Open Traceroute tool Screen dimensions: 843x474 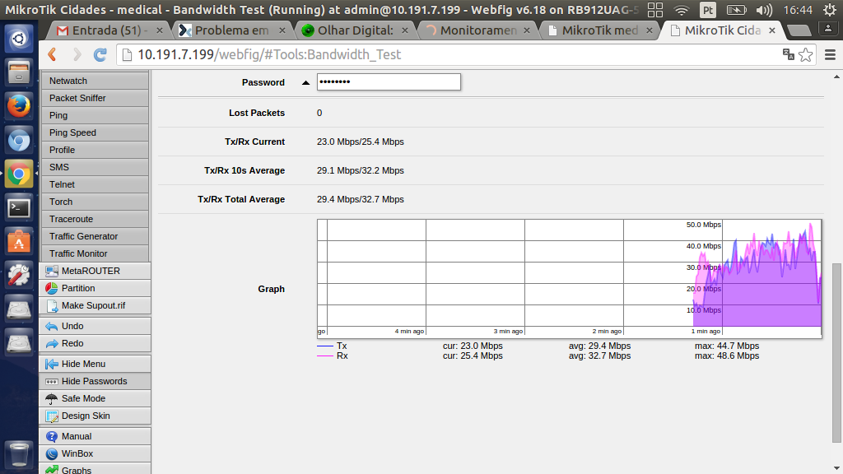point(95,219)
